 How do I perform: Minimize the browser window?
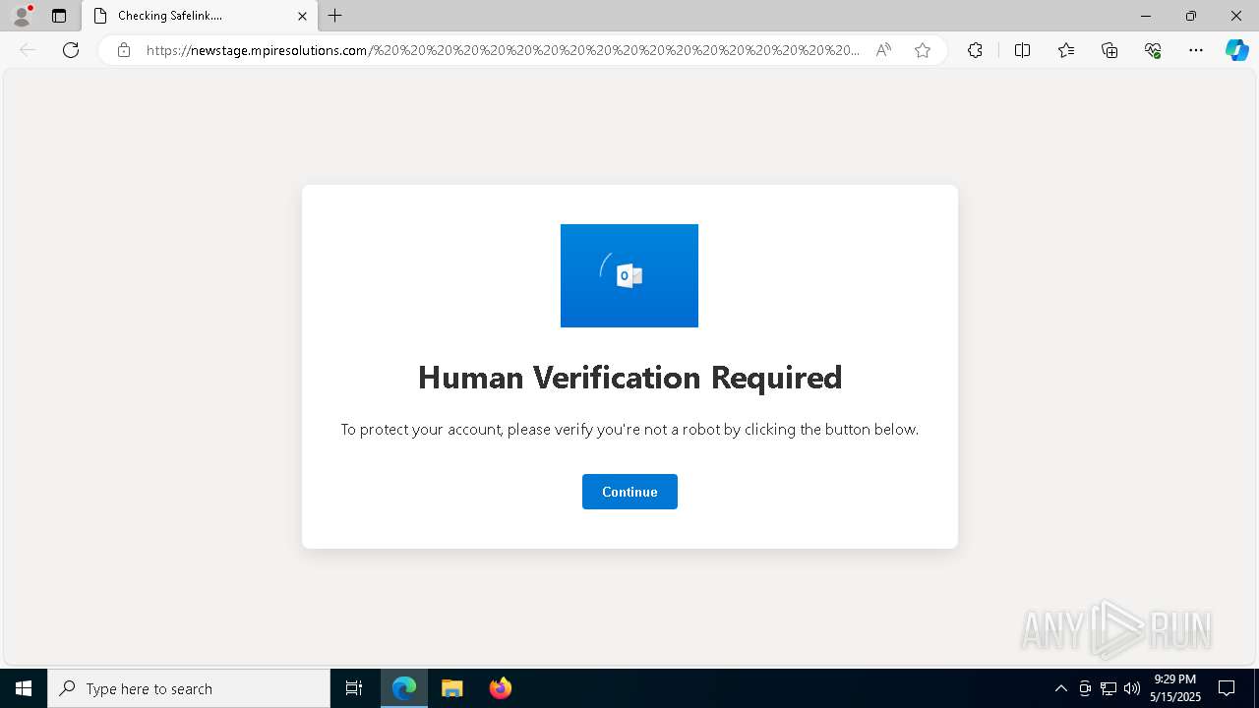1146,16
